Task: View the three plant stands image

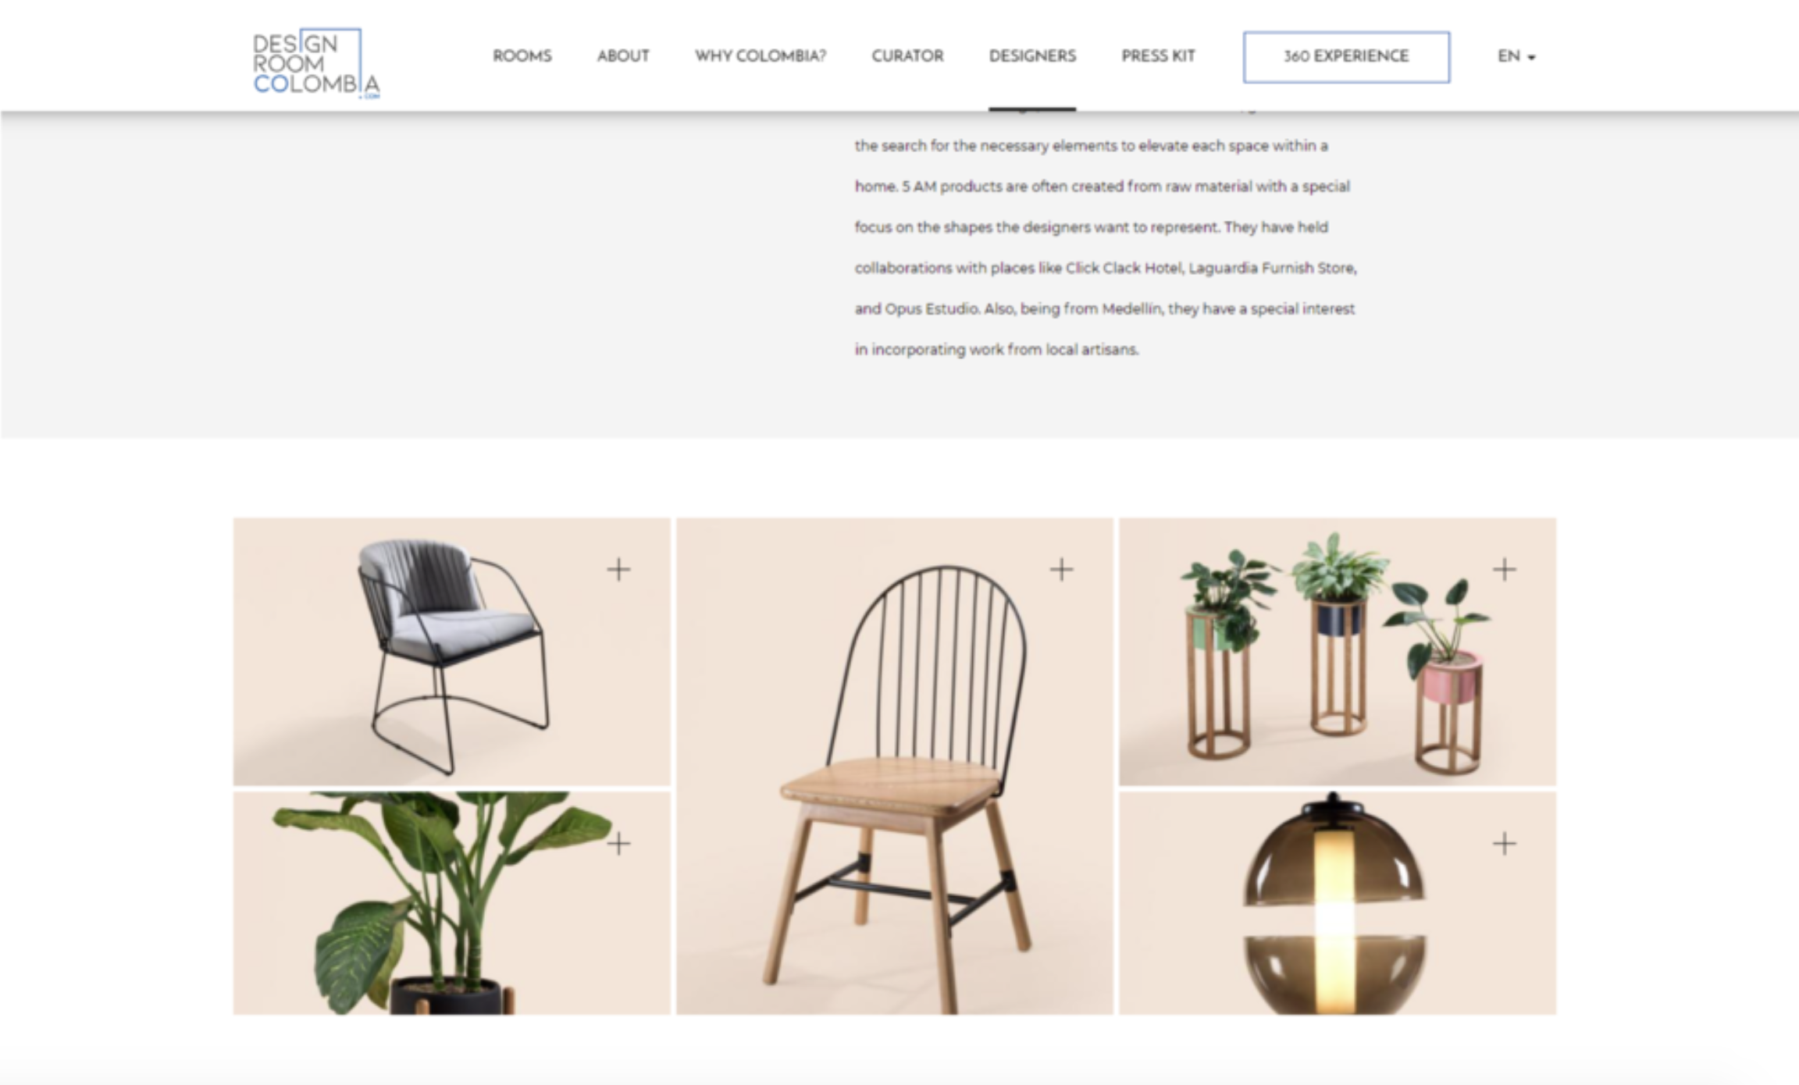Action: tap(1338, 651)
